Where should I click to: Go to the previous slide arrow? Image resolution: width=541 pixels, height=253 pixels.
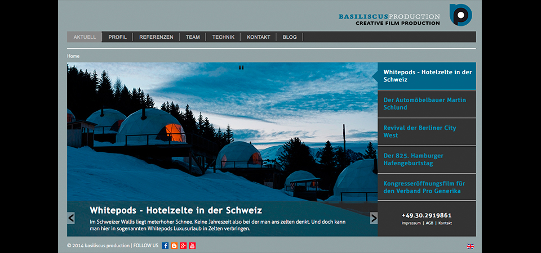tap(71, 218)
